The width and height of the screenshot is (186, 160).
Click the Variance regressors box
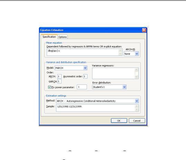(x=115, y=73)
